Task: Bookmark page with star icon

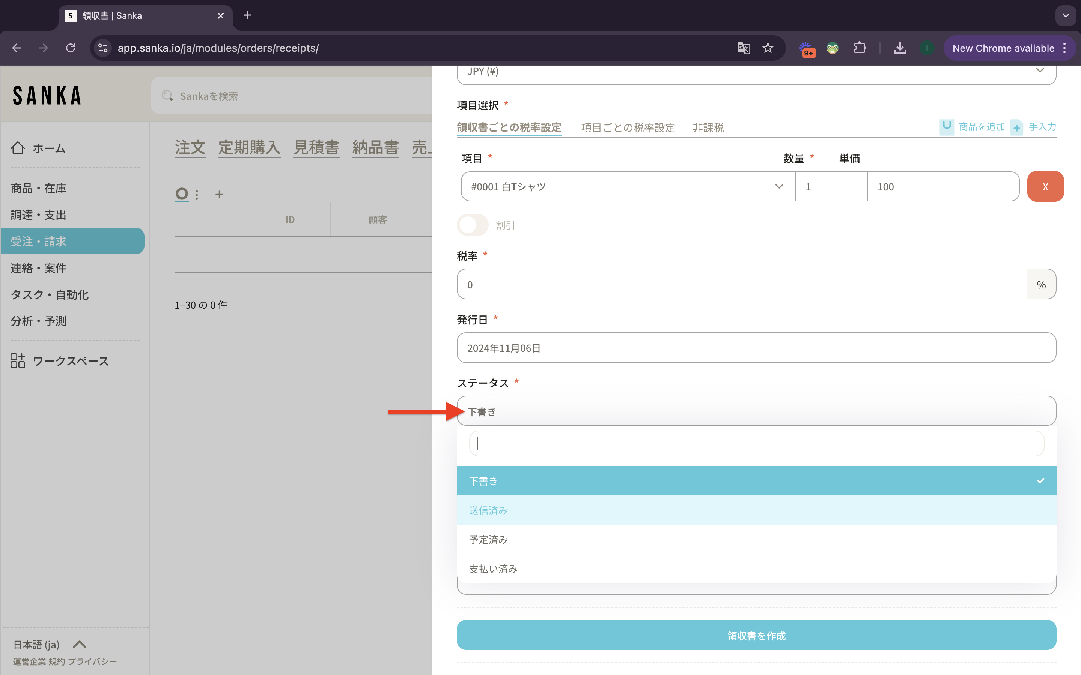Action: [768, 48]
